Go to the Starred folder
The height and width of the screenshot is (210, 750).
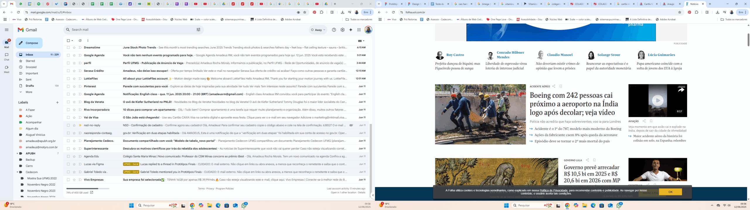coord(30,61)
